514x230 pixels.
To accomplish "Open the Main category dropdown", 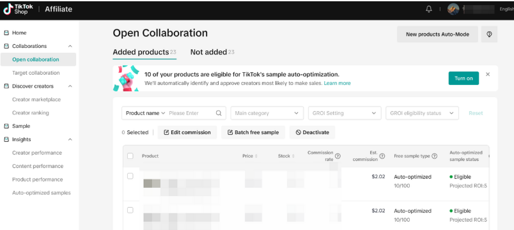I will coord(267,113).
